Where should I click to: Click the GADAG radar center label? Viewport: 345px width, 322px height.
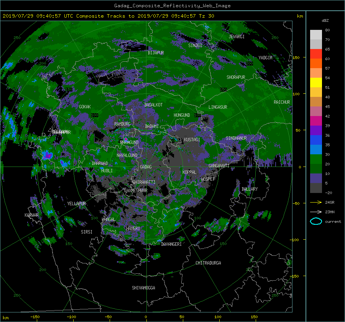pos(146,167)
